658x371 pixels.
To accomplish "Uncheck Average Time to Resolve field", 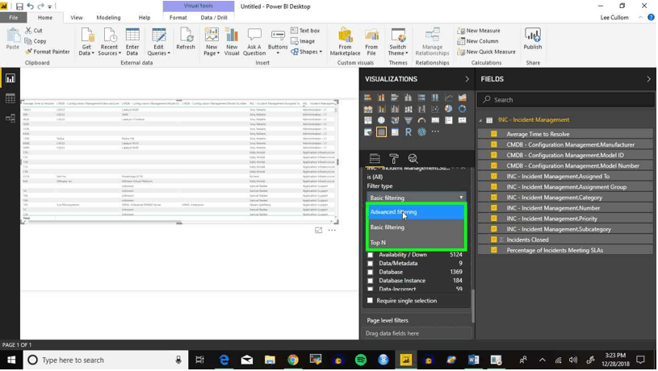I will pos(494,134).
